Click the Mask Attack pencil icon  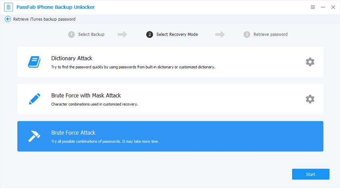(34, 99)
